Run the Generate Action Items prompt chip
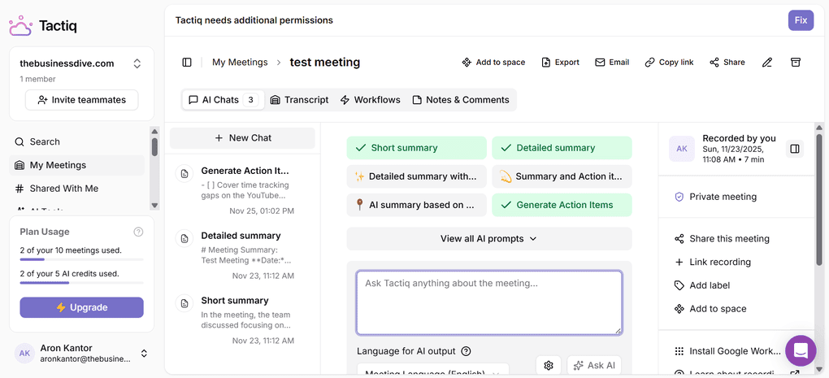829x378 pixels. point(562,205)
